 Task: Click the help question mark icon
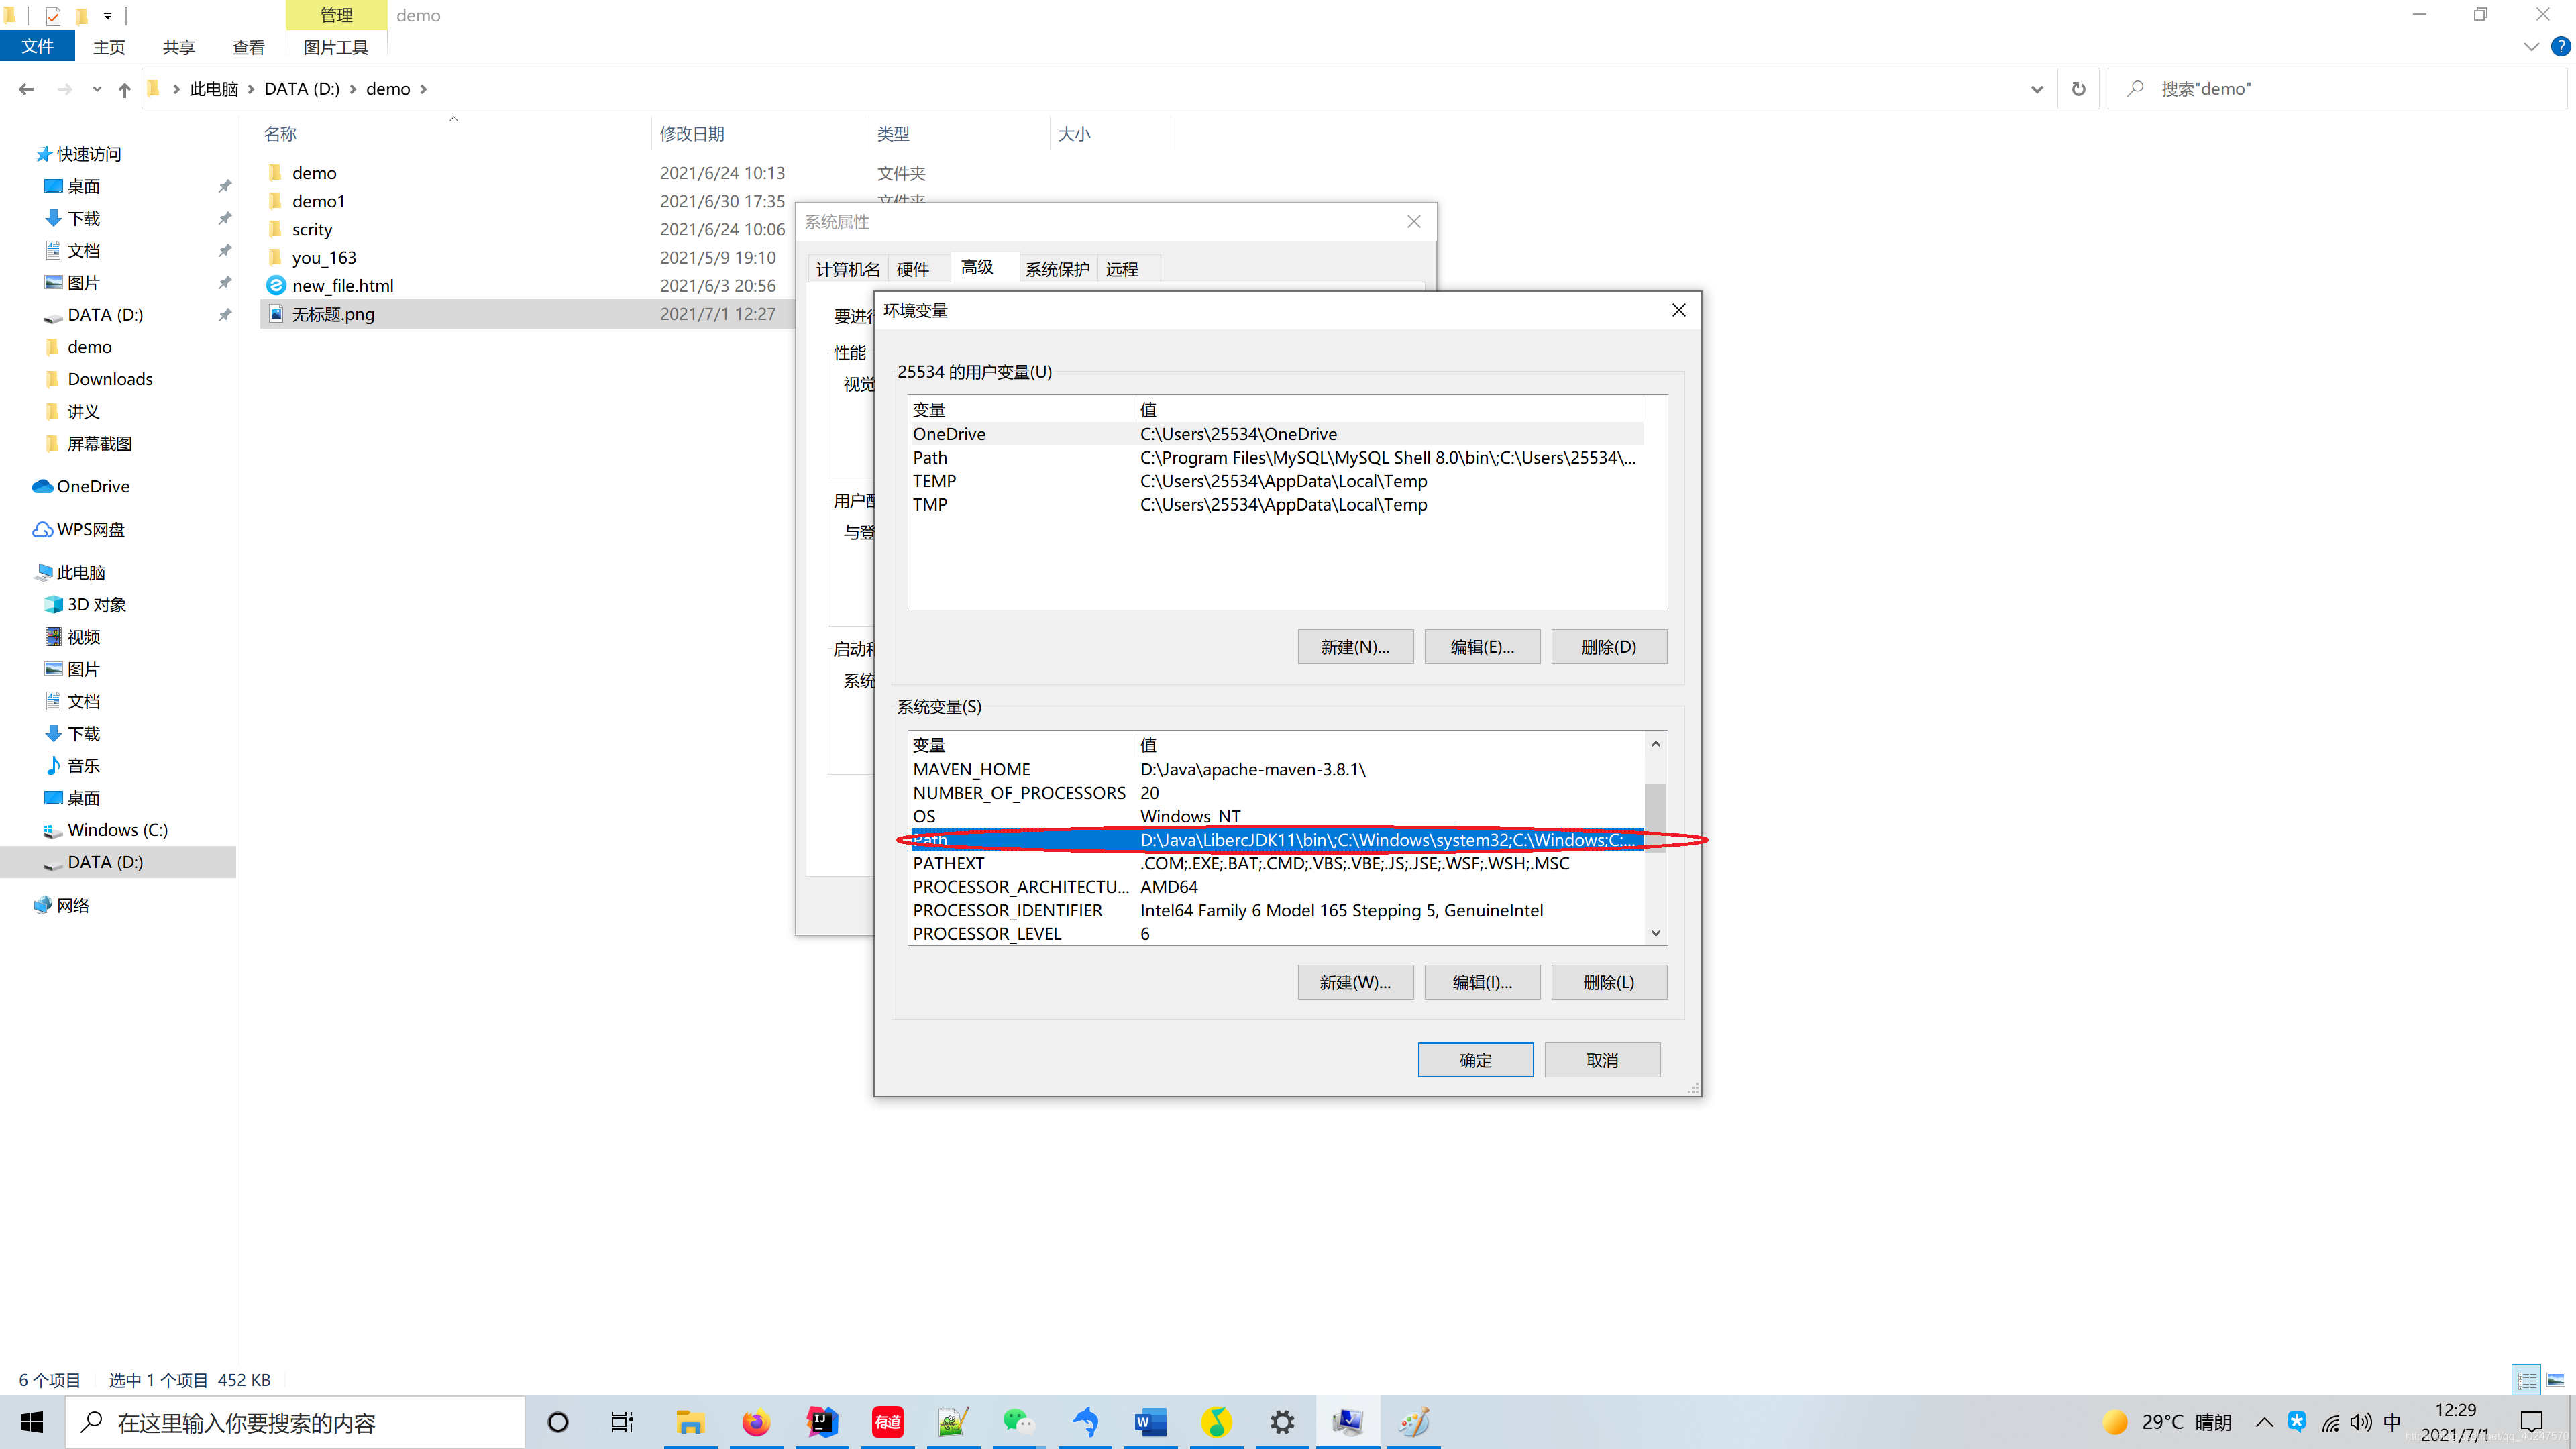(2560, 46)
